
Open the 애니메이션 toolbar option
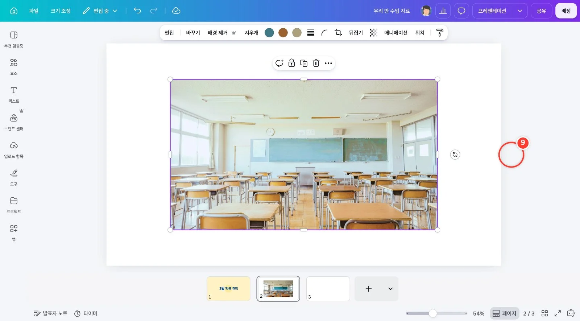point(396,33)
